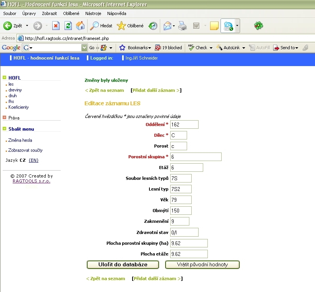This screenshot has width=315, height=292.
Task: Click the Skype toolbar icon
Action: (x=228, y=26)
